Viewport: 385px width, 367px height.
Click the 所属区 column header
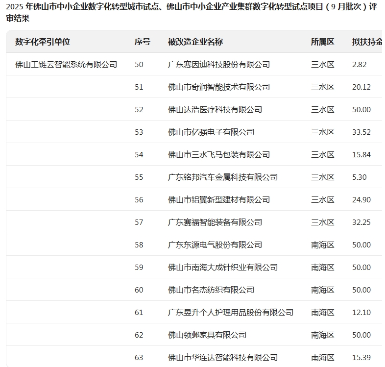pos(322,42)
